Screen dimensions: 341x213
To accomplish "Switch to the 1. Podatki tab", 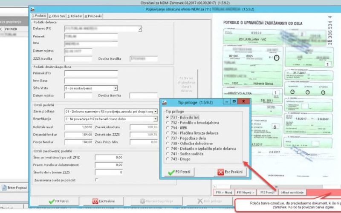I will click(x=39, y=16).
